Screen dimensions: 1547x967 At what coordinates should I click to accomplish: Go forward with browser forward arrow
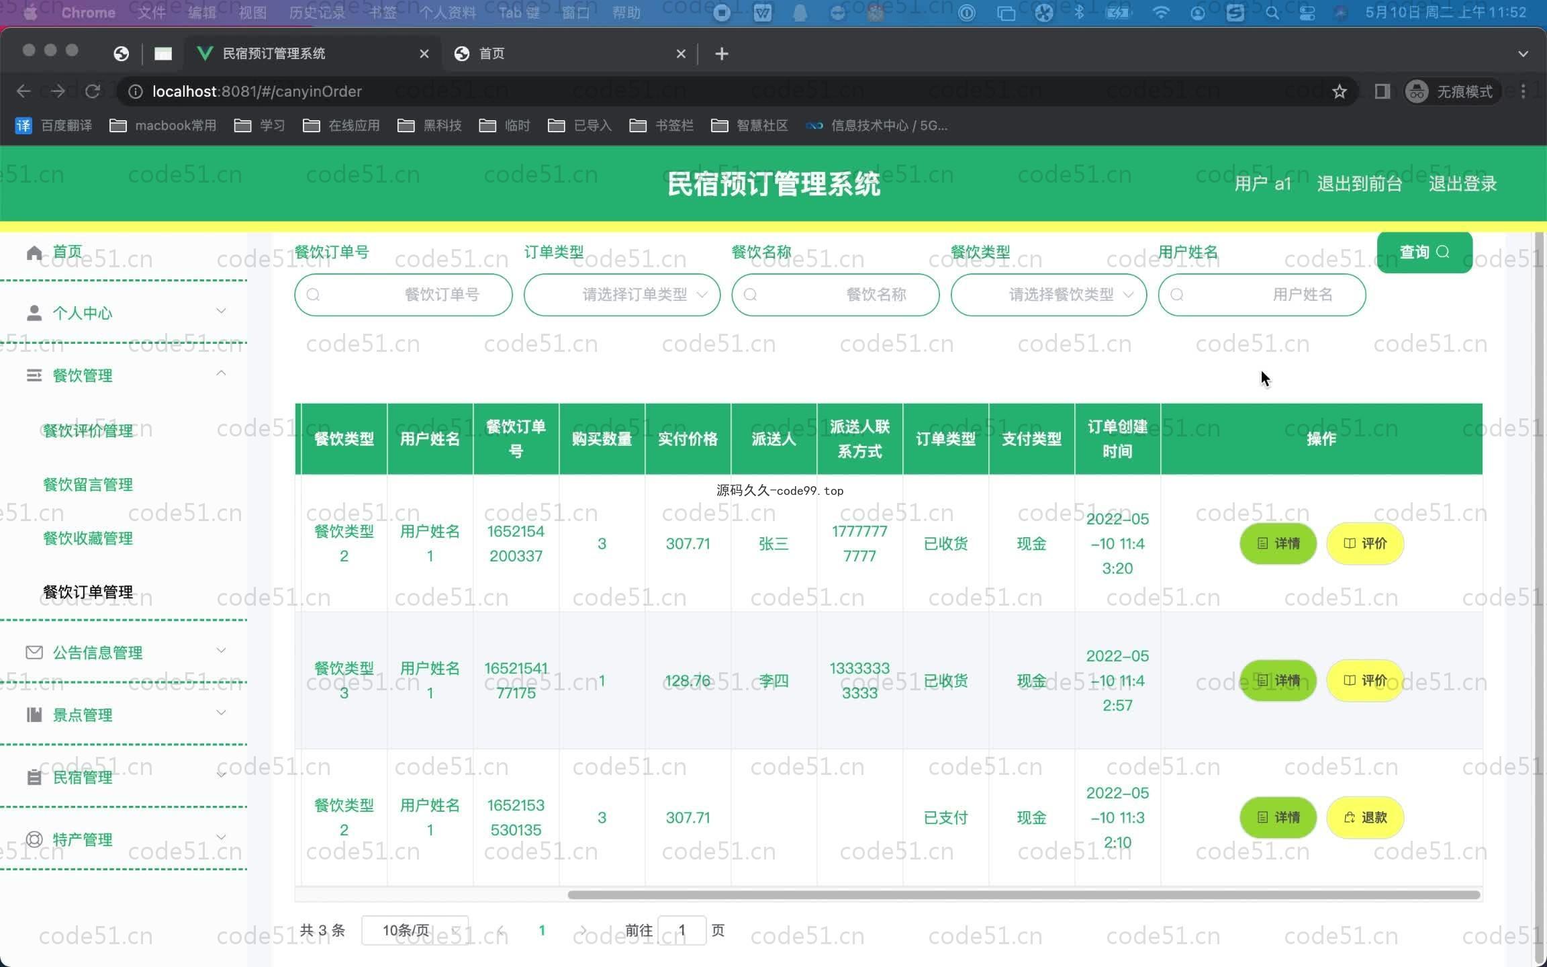point(58,91)
